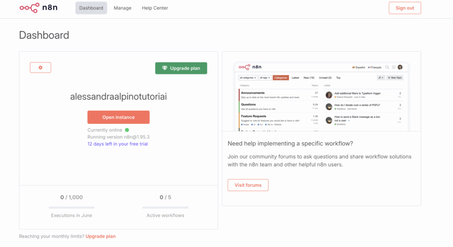Go to the Help Center
Screen dimensions: 453x247
pyautogui.click(x=155, y=8)
